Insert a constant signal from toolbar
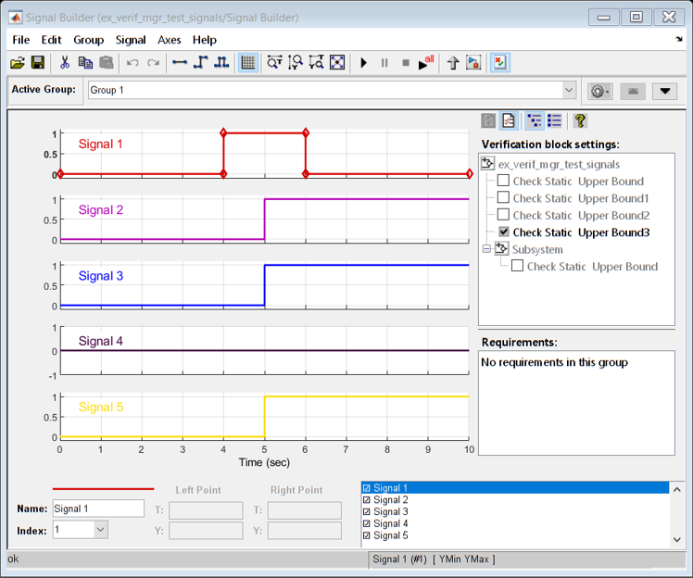693x578 pixels. coord(180,63)
